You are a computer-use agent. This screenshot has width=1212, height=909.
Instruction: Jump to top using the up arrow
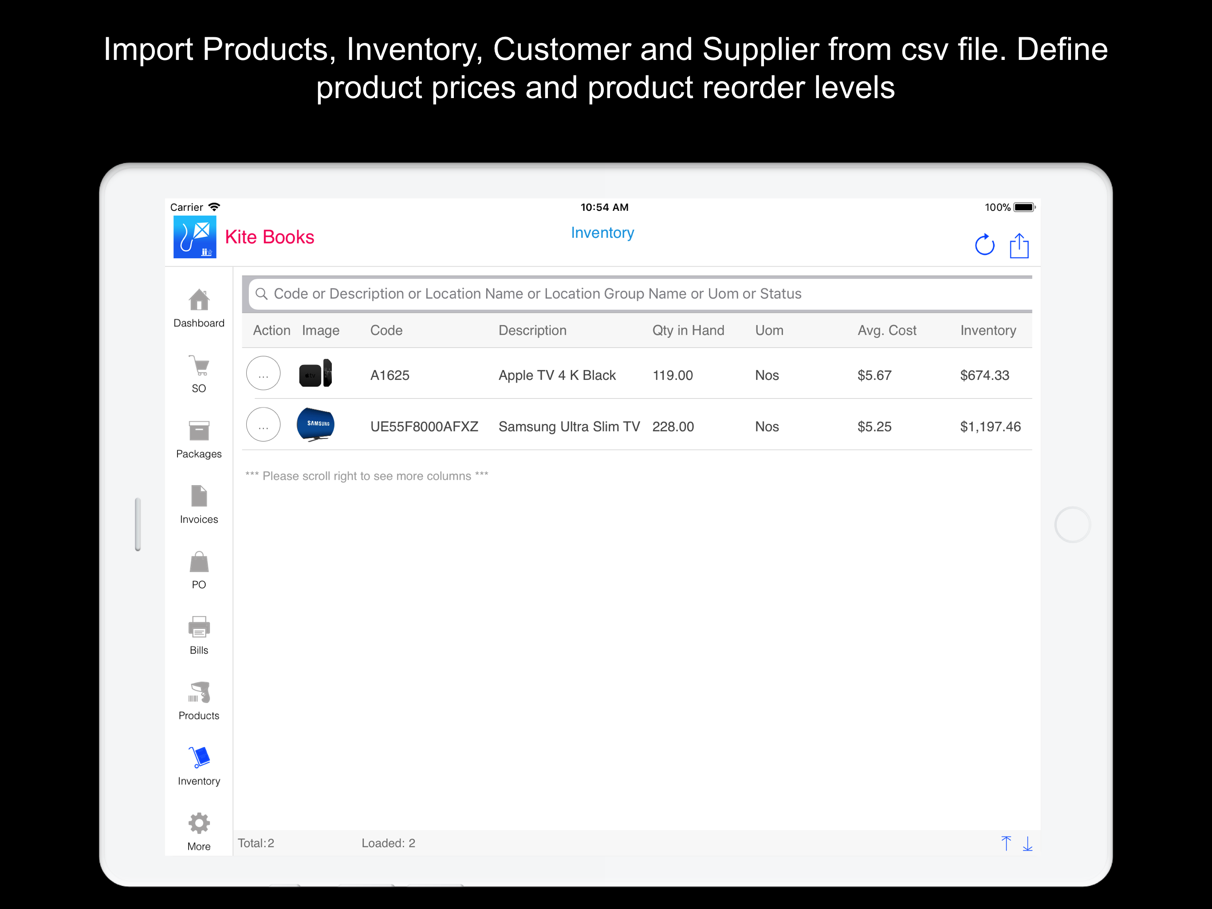click(1007, 843)
